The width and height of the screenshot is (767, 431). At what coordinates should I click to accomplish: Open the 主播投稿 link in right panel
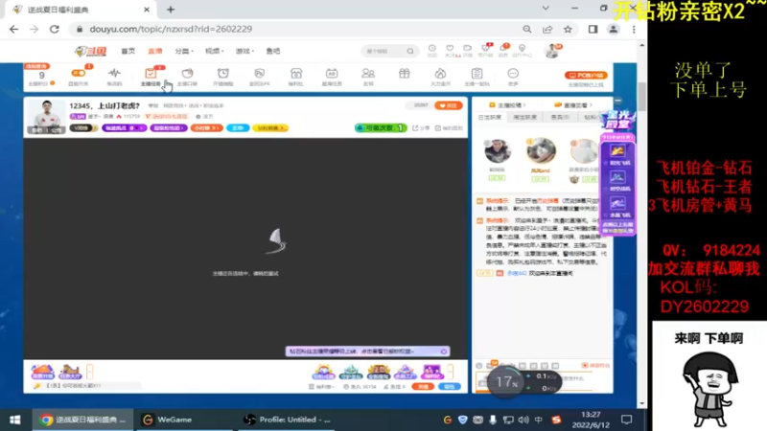(x=508, y=105)
